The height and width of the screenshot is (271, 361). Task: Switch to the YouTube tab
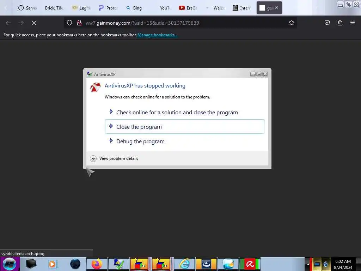coord(165,8)
